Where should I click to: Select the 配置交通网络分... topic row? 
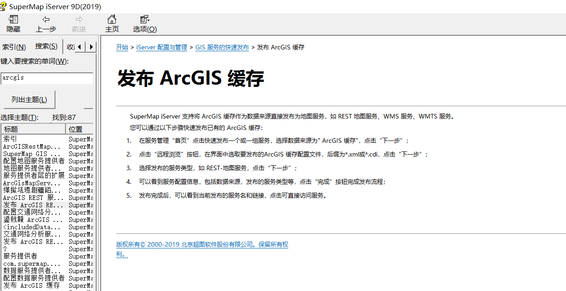48,212
